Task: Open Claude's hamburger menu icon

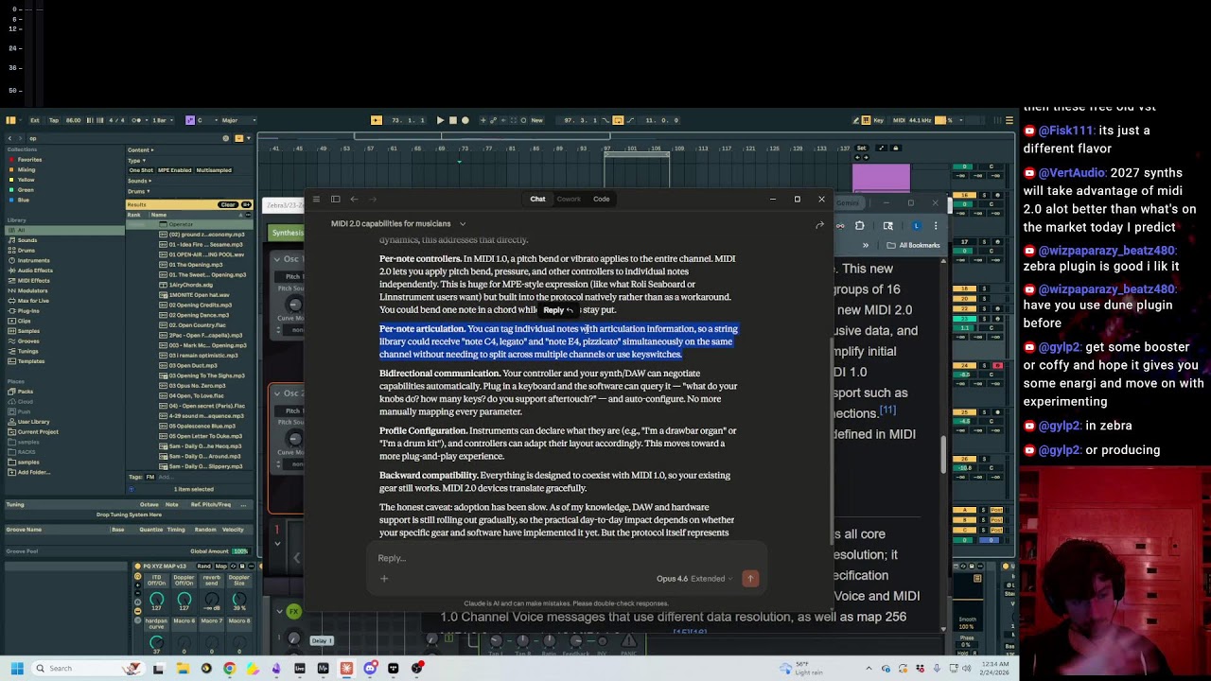Action: pos(316,200)
